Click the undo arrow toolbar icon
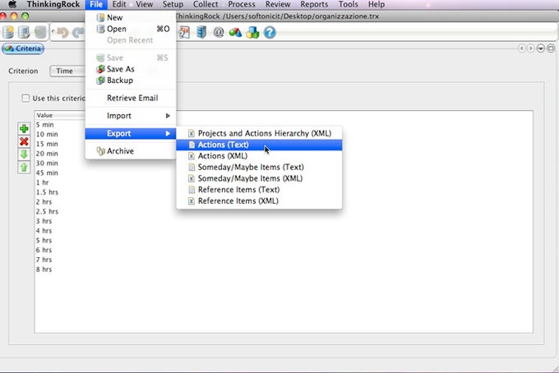Image resolution: width=559 pixels, height=373 pixels. click(63, 33)
